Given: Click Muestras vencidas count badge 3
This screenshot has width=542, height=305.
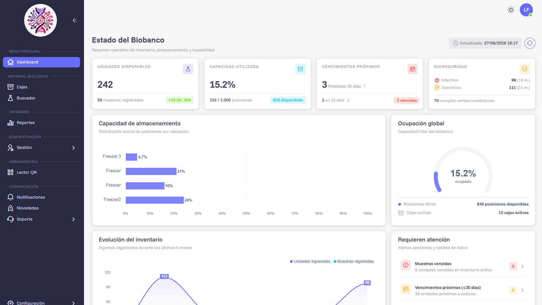Looking at the screenshot, I should (x=513, y=266).
